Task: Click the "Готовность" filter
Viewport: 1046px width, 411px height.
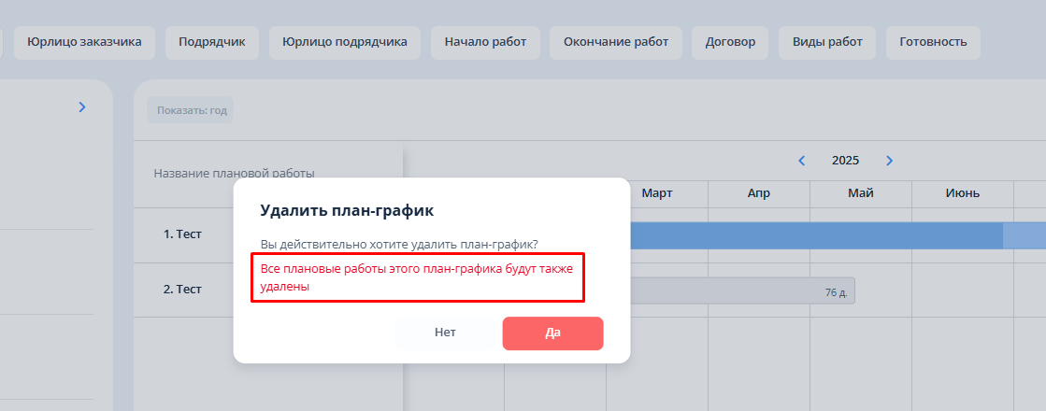Action: (933, 42)
